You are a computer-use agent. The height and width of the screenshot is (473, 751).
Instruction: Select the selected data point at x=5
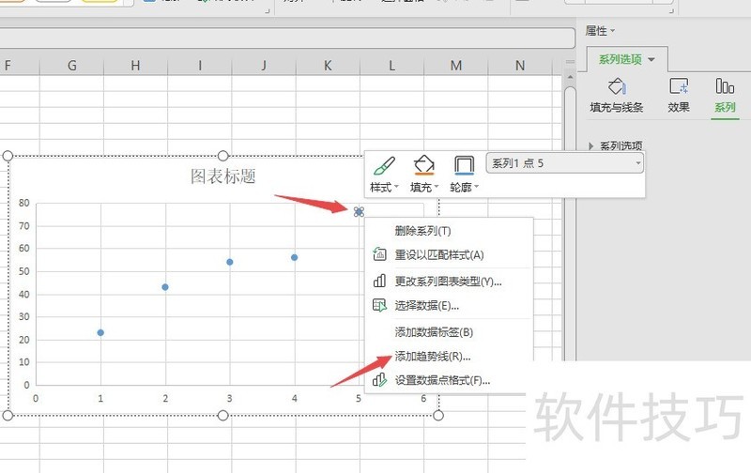pyautogui.click(x=359, y=211)
